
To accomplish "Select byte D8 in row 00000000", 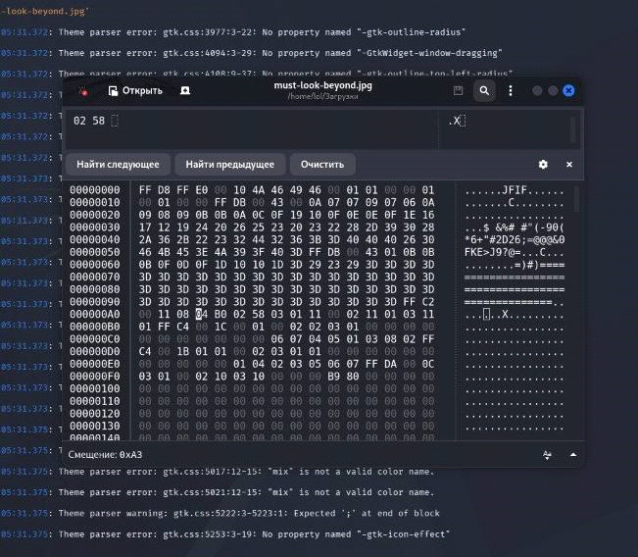I will [164, 190].
